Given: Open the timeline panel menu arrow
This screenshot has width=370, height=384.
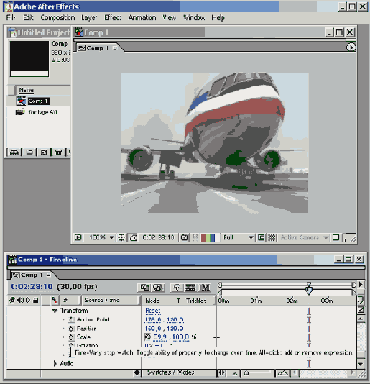Looking at the screenshot, I should pos(361,284).
